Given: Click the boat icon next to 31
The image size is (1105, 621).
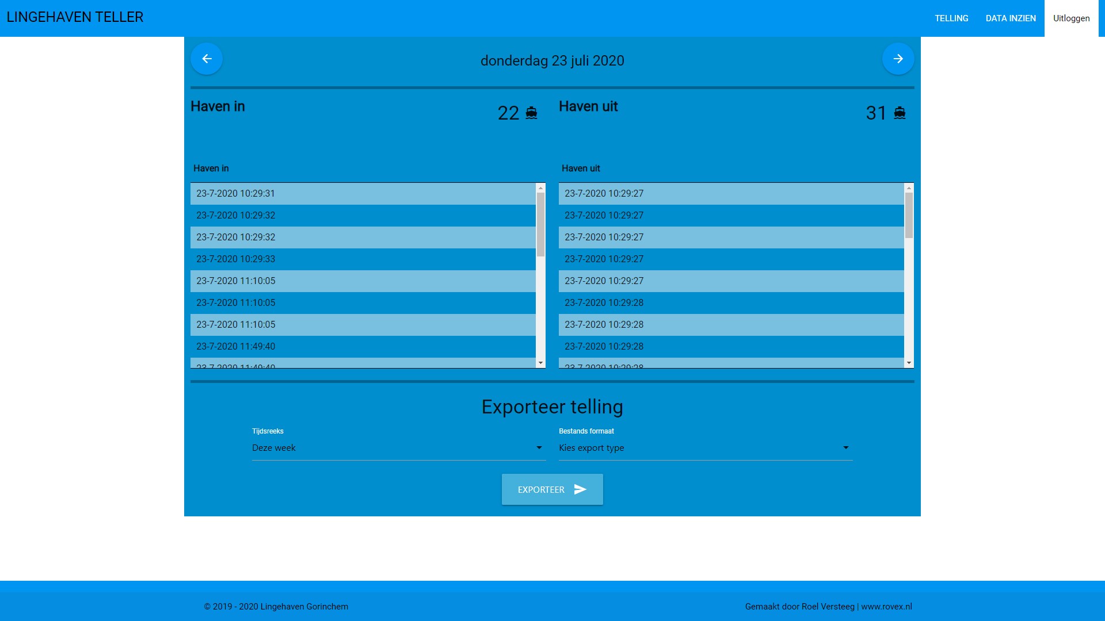Looking at the screenshot, I should click(x=900, y=113).
